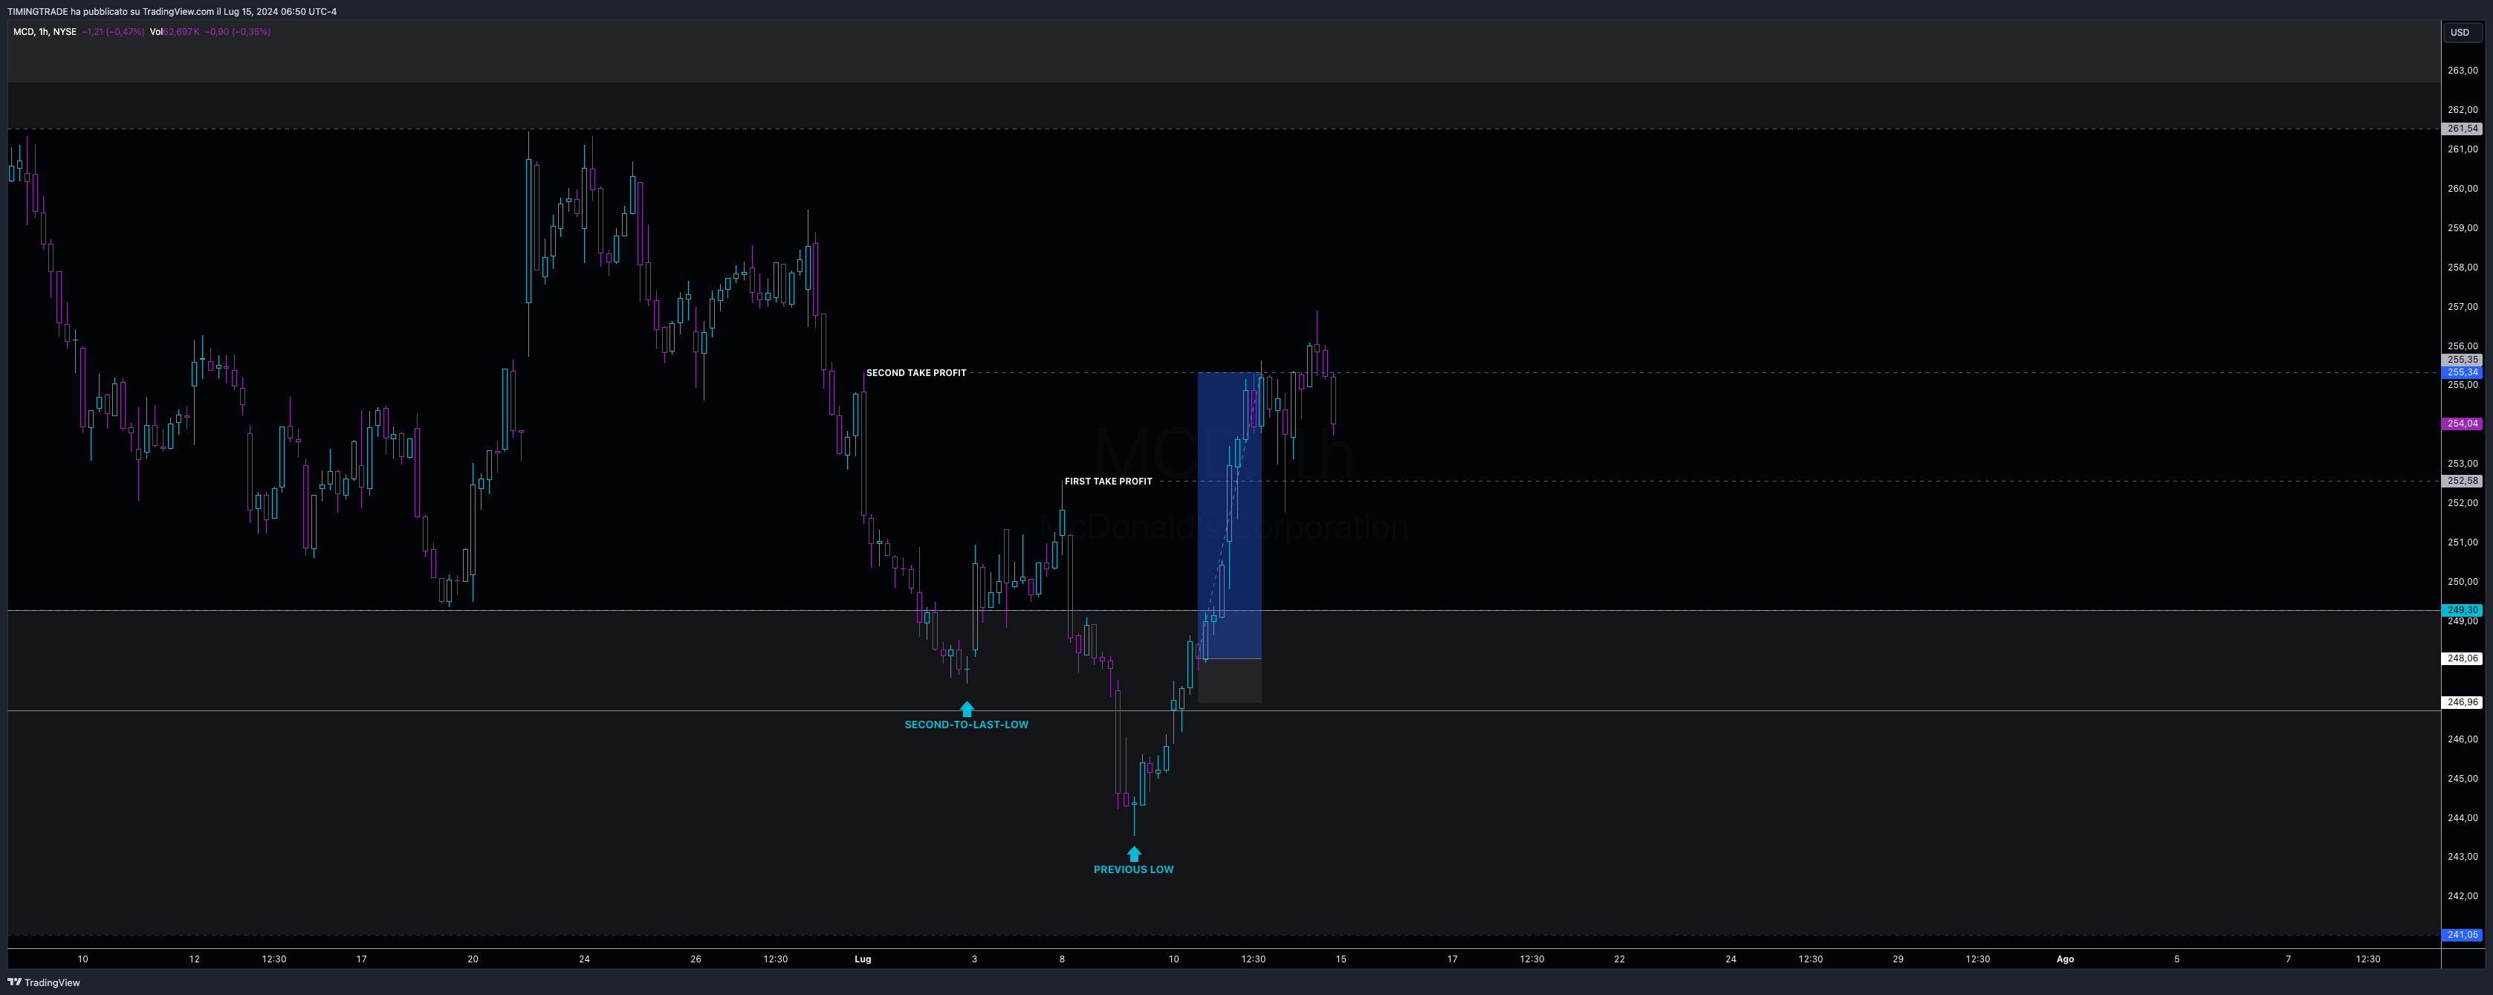
Task: Select the -1,21 (-0,47%) price change value
Action: pos(113,32)
